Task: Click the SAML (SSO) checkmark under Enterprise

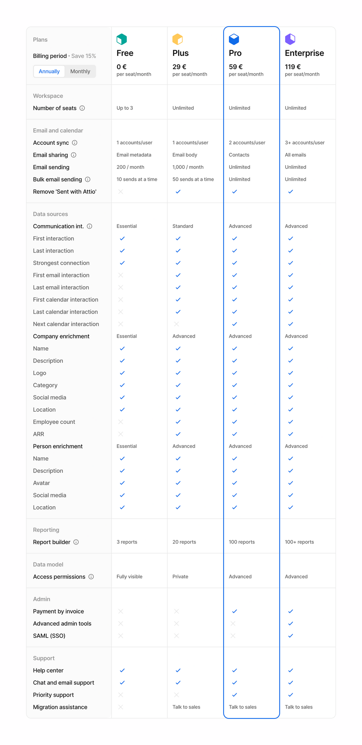Action: 290,636
